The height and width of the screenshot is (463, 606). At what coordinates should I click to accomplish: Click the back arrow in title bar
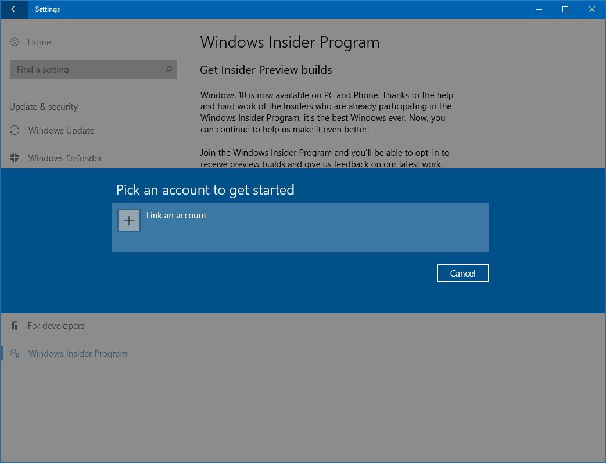point(15,9)
